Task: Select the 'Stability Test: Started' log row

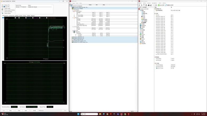Action: pos(33,7)
